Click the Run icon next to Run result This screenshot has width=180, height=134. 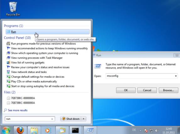click(8, 32)
